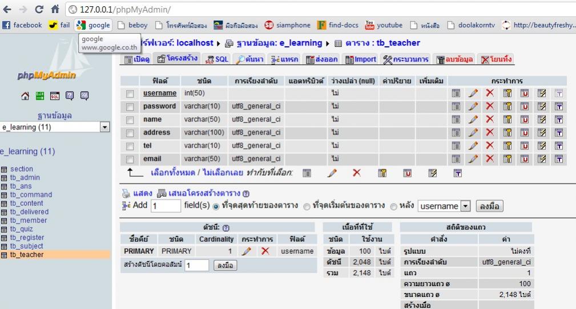This screenshot has width=576, height=309.
Task: Open the เปิดดู (Browse) tab
Action: point(137,59)
